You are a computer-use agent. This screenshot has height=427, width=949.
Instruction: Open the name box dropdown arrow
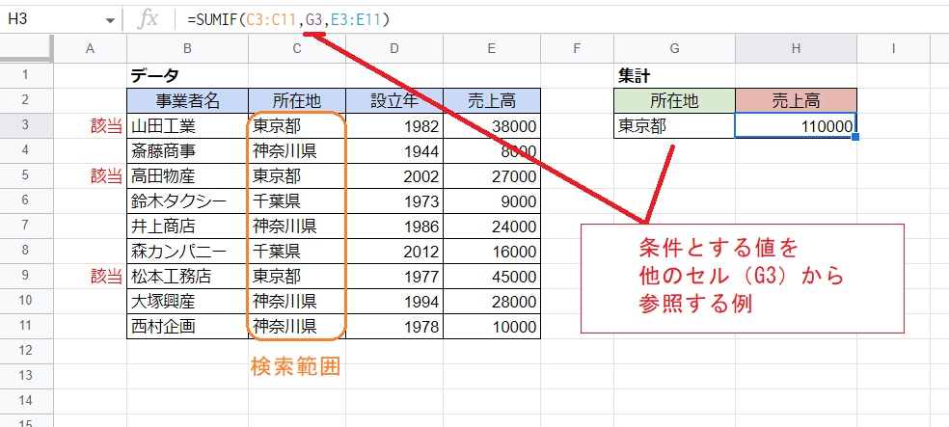(110, 20)
